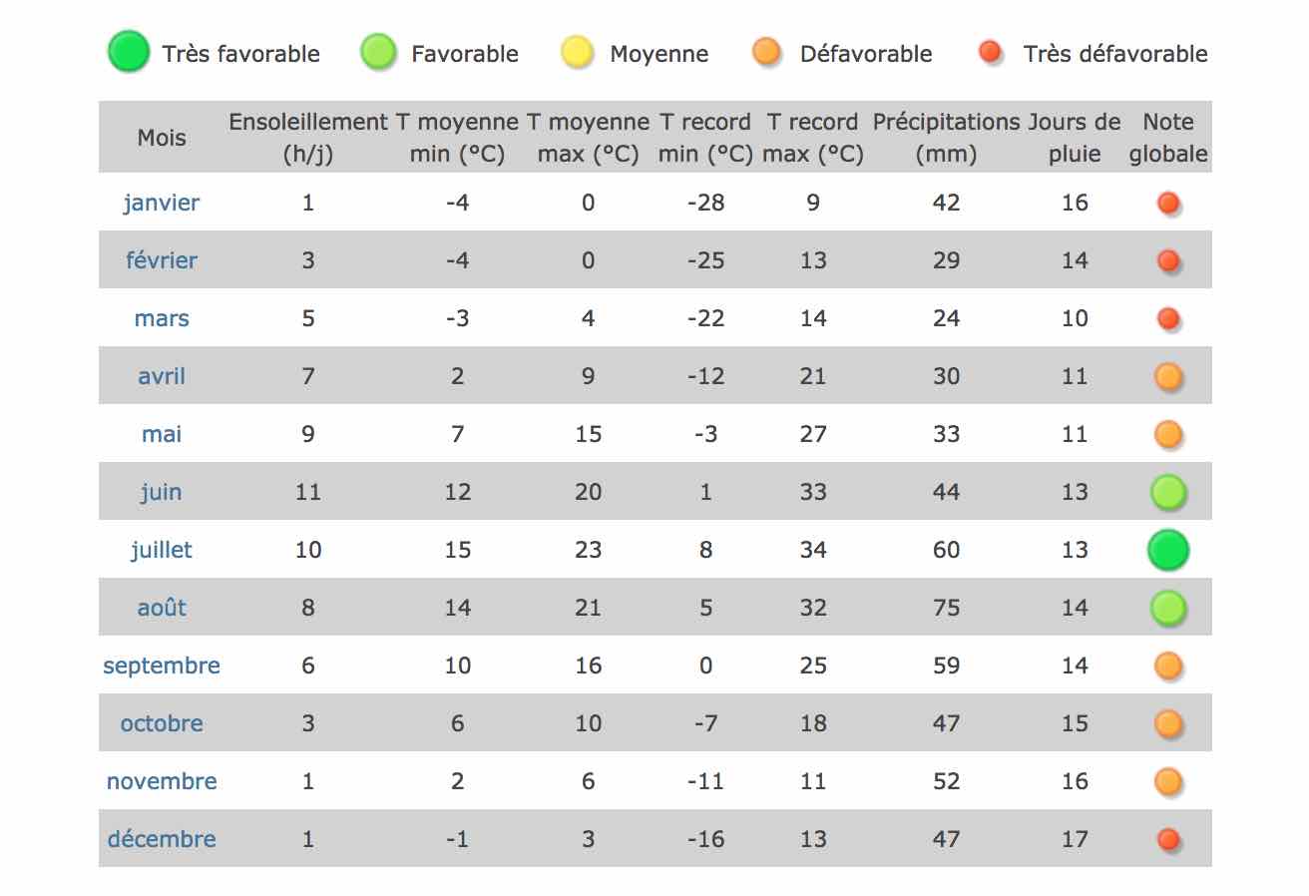Click the Favorable light-green legend icon
1309x896 pixels.
(x=379, y=53)
